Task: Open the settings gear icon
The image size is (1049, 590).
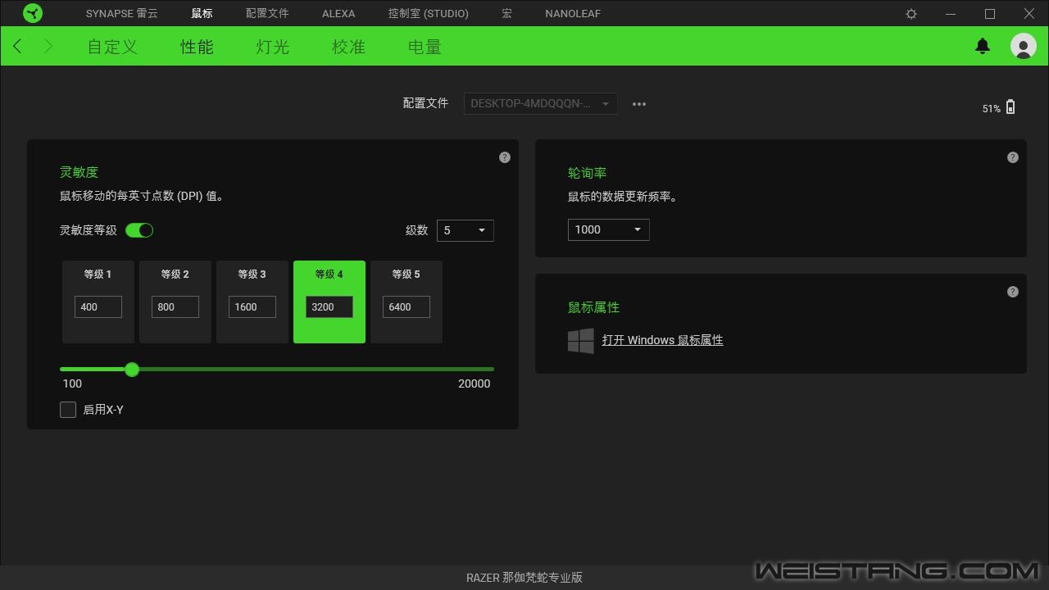Action: (911, 14)
